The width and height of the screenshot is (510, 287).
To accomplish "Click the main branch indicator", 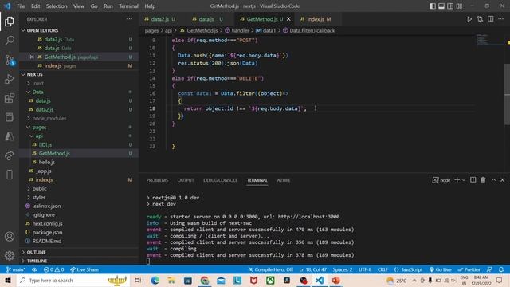I will (16, 269).
